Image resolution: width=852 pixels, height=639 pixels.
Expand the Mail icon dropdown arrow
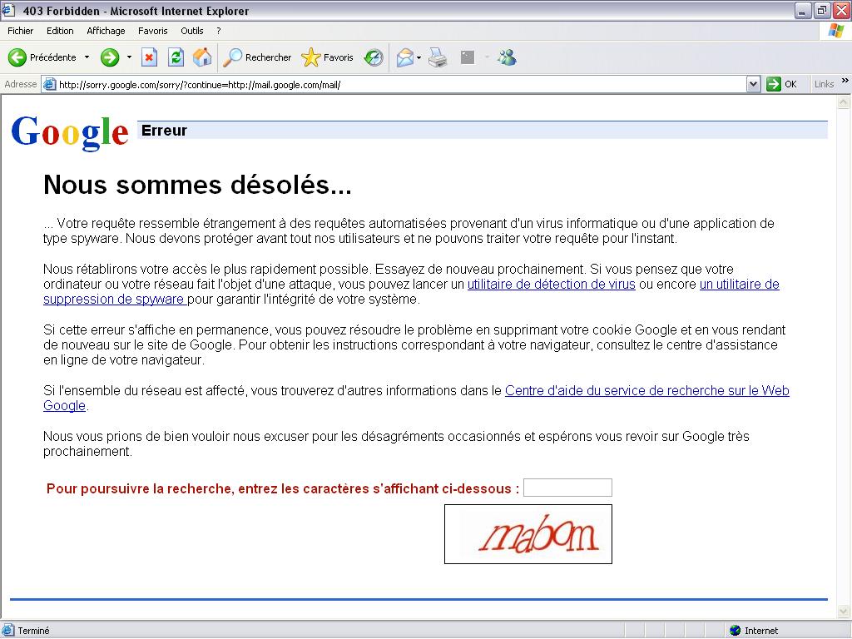(419, 57)
